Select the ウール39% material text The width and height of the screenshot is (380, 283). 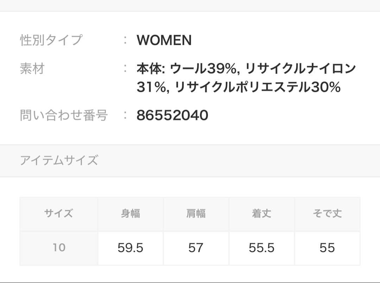203,69
